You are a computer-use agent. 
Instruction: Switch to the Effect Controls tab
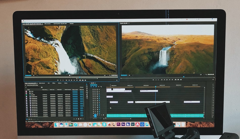(x=47, y=24)
